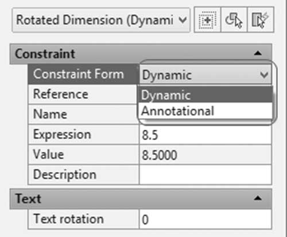The image size is (287, 237).
Task: Open the Constraint Form dropdown arrow
Action: click(264, 75)
